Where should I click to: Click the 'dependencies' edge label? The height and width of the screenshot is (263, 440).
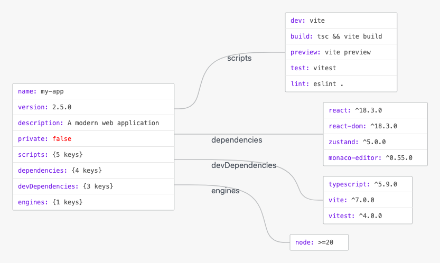coord(237,140)
